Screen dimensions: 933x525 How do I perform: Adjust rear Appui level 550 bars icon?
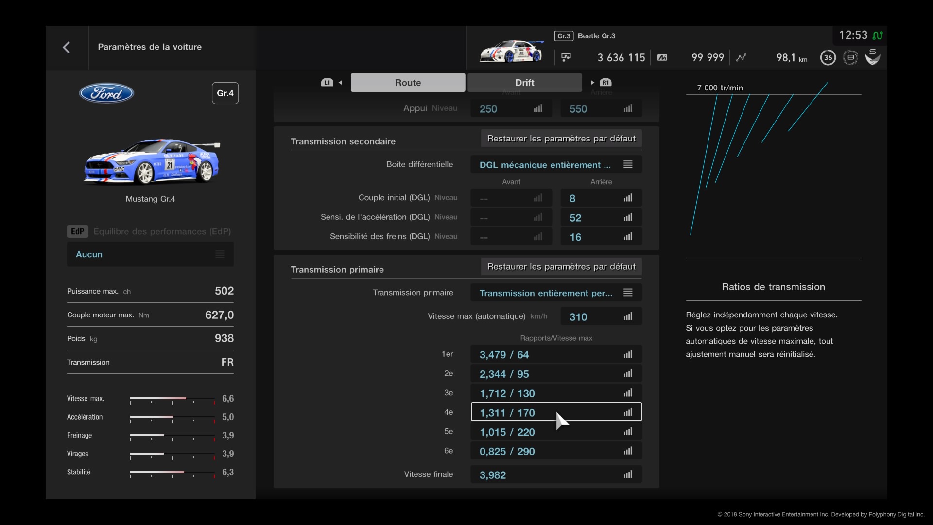pos(628,108)
